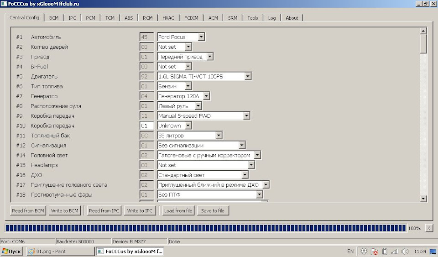The width and height of the screenshot is (438, 257).
Task: Cancel progress with the X button
Action: coord(429,228)
